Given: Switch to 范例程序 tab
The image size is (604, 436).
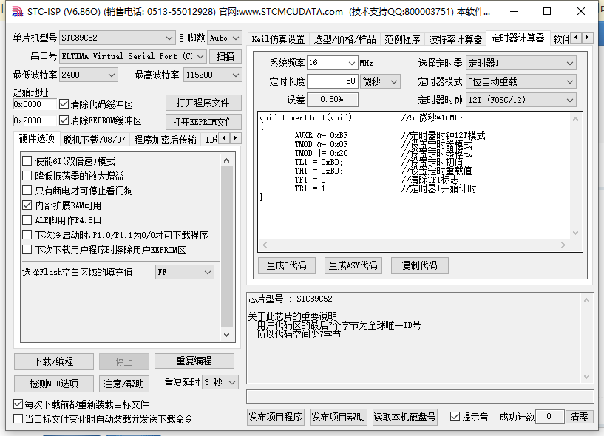Looking at the screenshot, I should pos(401,39).
